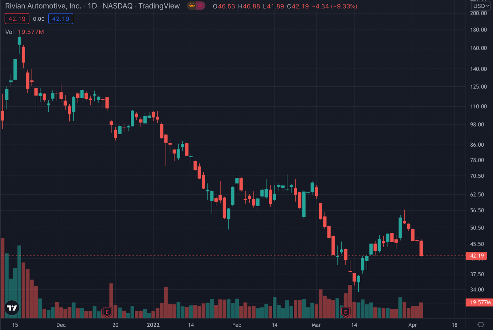
Task: Click the red 19.577M volume axis label
Action: coord(480,302)
